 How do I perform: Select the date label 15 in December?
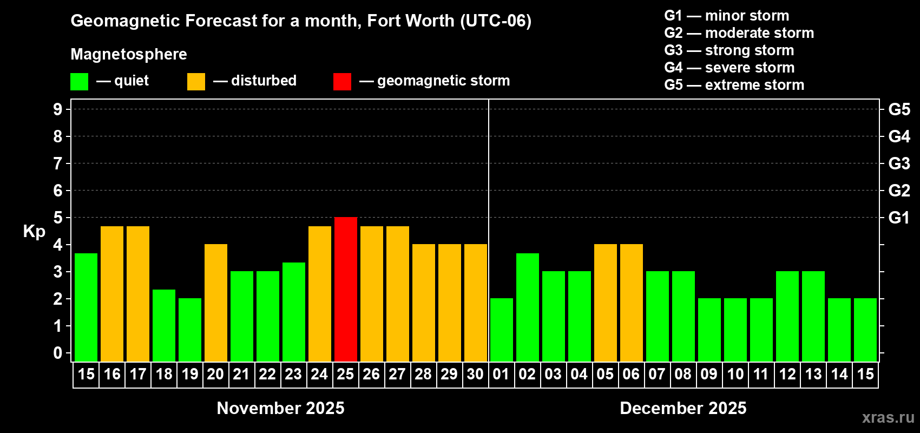tap(865, 375)
